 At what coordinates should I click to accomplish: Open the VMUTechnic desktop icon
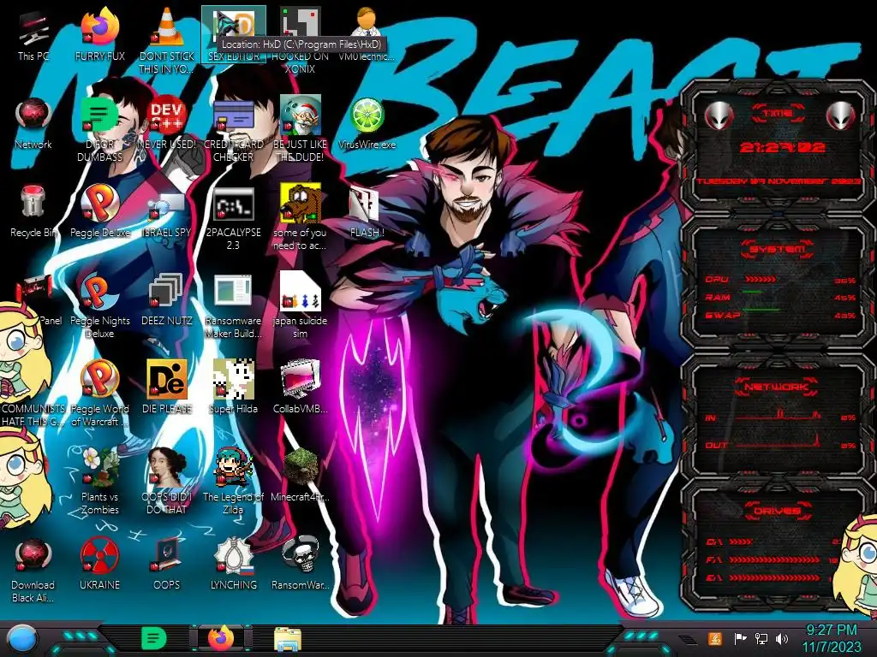(x=367, y=34)
